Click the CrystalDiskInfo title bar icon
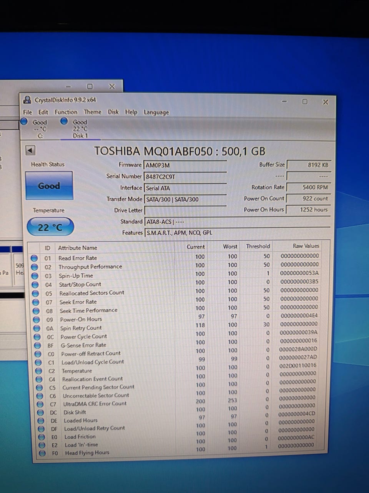 [x=27, y=100]
